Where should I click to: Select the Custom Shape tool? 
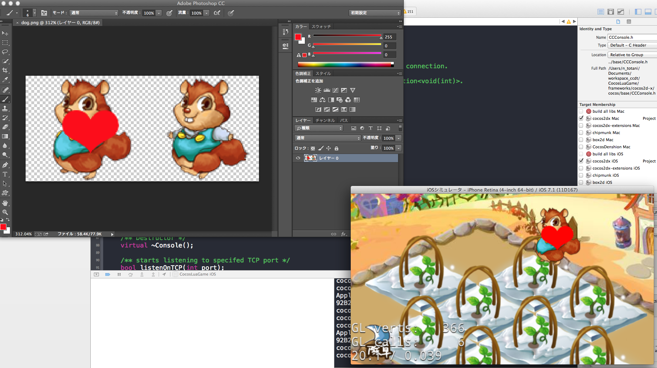[5, 193]
